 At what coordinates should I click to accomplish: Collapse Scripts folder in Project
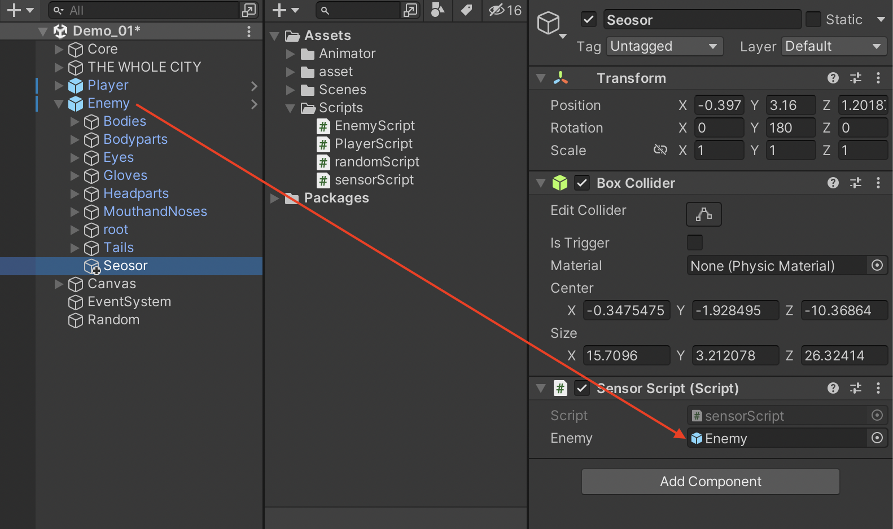pyautogui.click(x=290, y=108)
